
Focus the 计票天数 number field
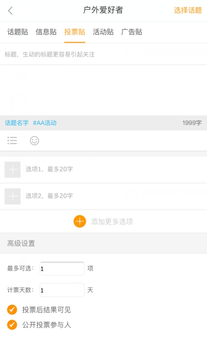62,290
